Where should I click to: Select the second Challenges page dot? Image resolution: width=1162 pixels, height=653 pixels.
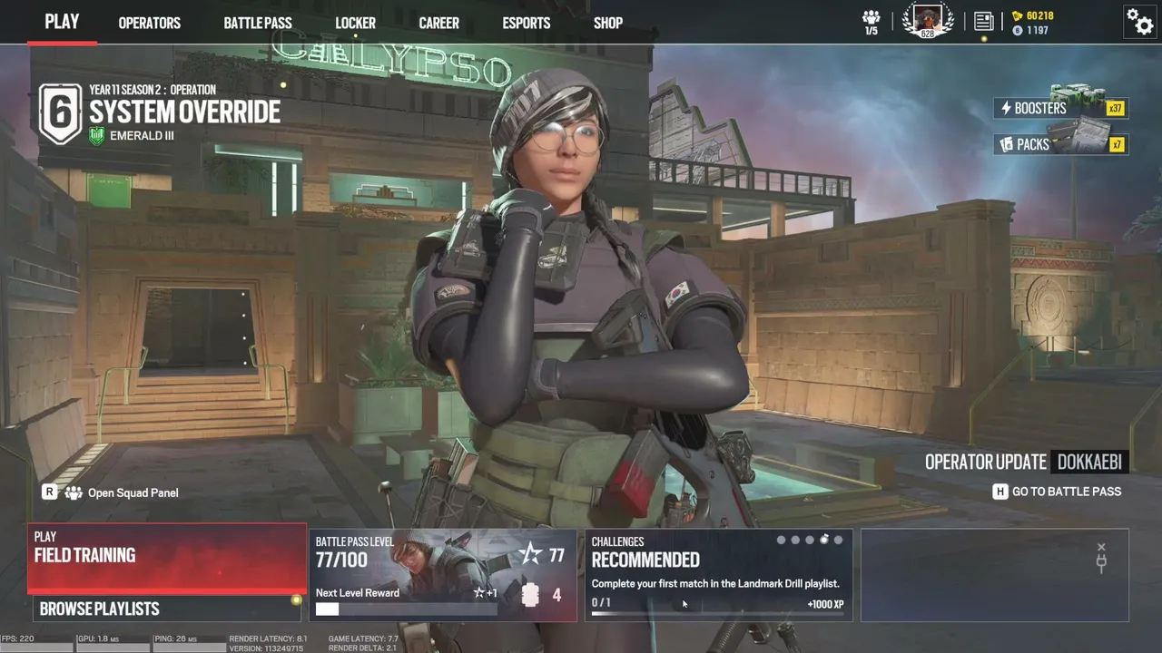click(x=795, y=540)
